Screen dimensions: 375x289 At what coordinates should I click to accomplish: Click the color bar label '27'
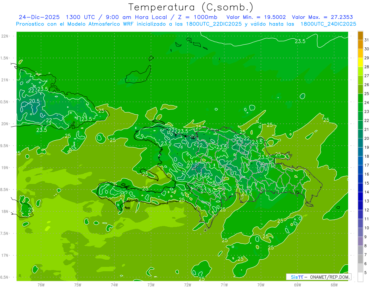367,75
